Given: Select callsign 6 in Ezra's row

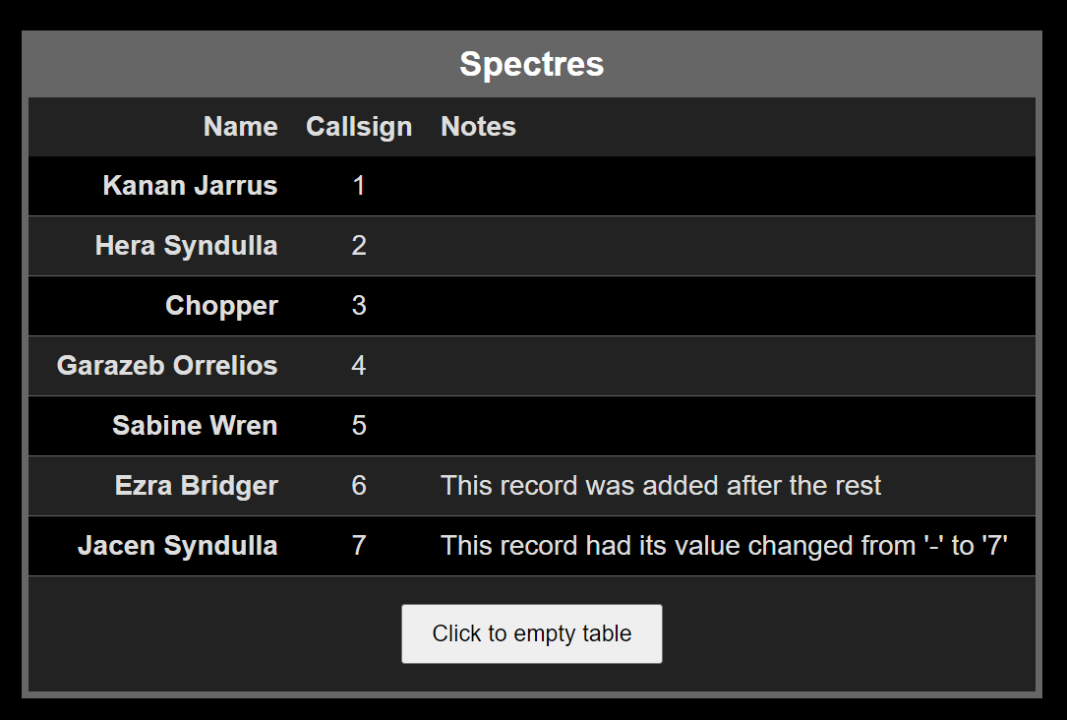Looking at the screenshot, I should [x=359, y=486].
